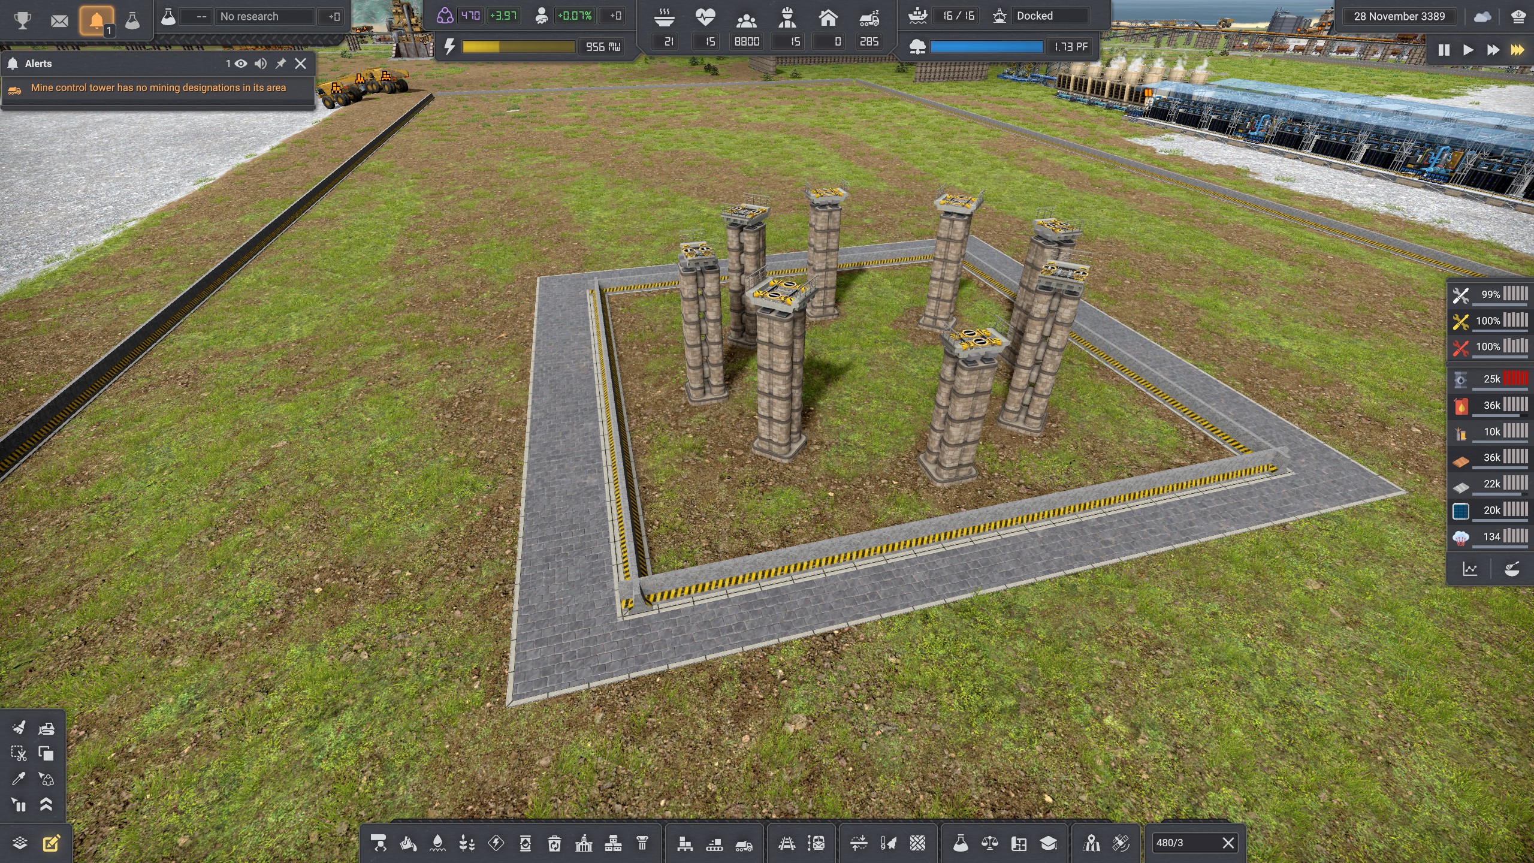
Task: Click the 'No research' field
Action: pyautogui.click(x=265, y=17)
